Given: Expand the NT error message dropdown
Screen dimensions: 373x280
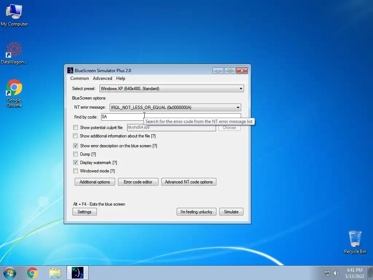Looking at the screenshot, I should click(175, 108).
